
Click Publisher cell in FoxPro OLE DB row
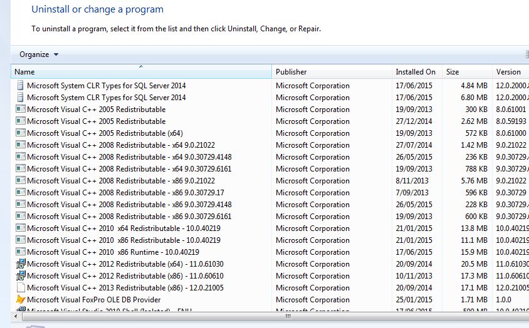point(312,300)
